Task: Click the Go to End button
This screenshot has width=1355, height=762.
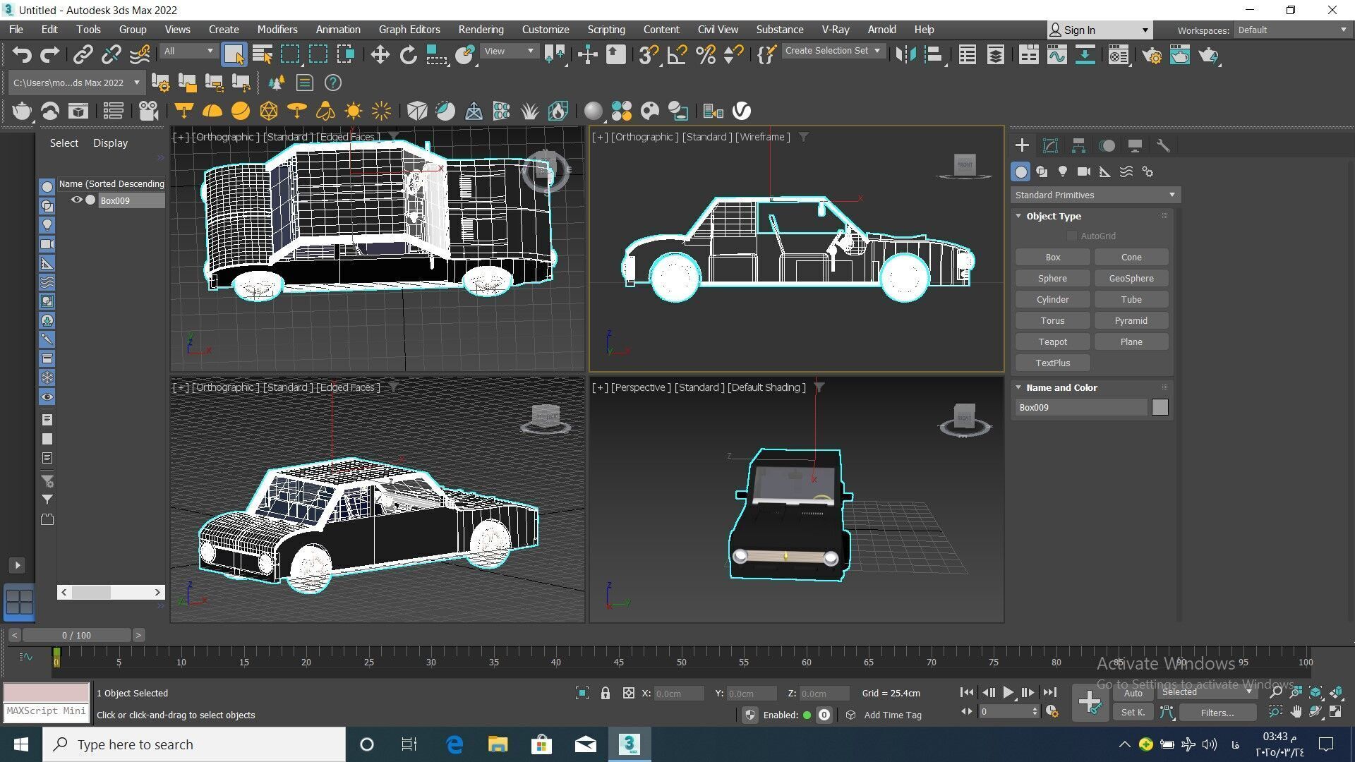Action: [1049, 693]
